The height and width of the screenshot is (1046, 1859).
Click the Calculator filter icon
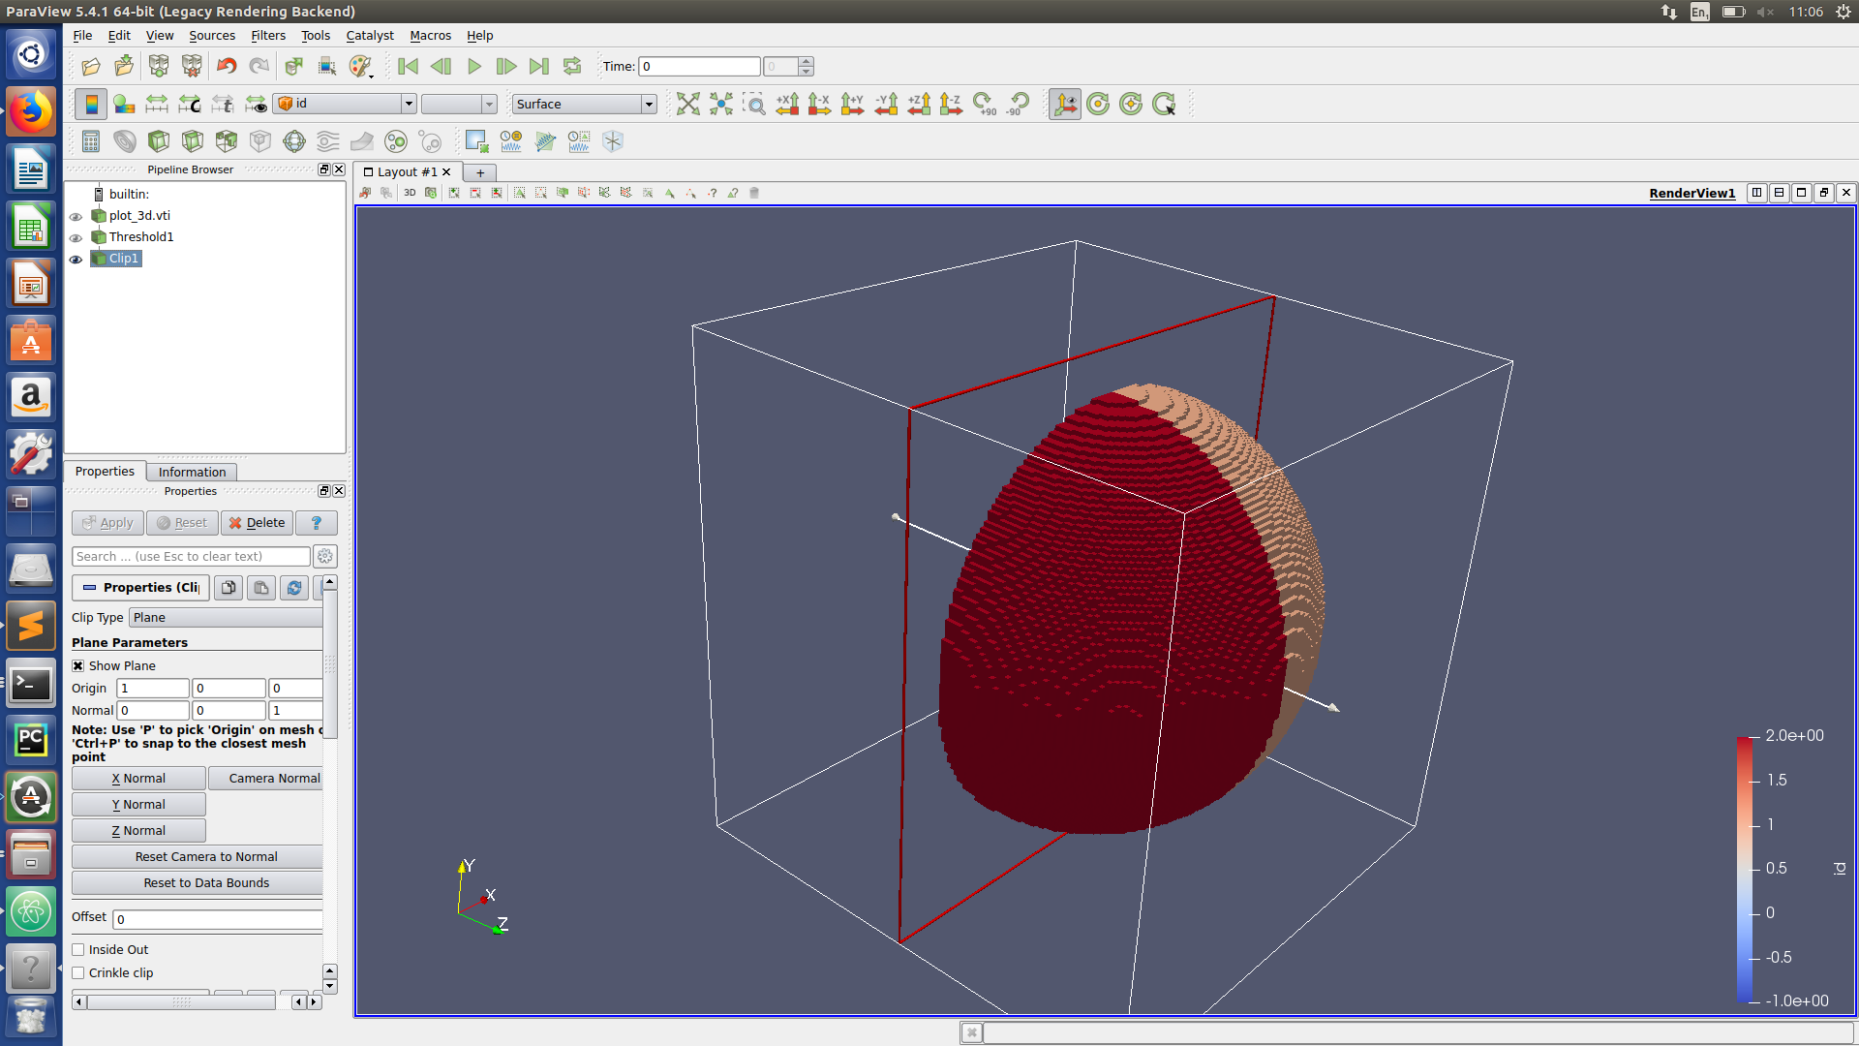[91, 141]
